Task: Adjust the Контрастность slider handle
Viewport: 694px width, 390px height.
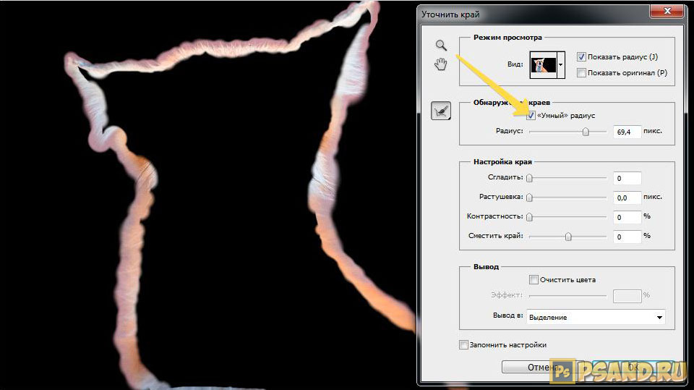Action: pyautogui.click(x=529, y=217)
